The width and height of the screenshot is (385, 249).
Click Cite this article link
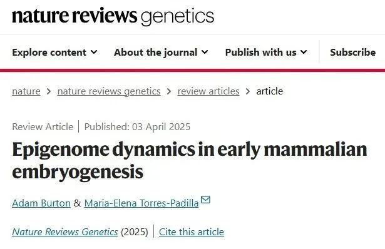192,232
